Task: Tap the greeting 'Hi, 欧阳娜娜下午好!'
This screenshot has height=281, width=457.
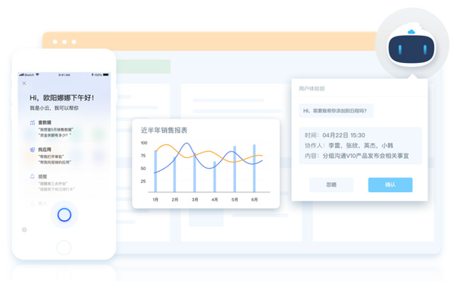Action: (x=62, y=98)
